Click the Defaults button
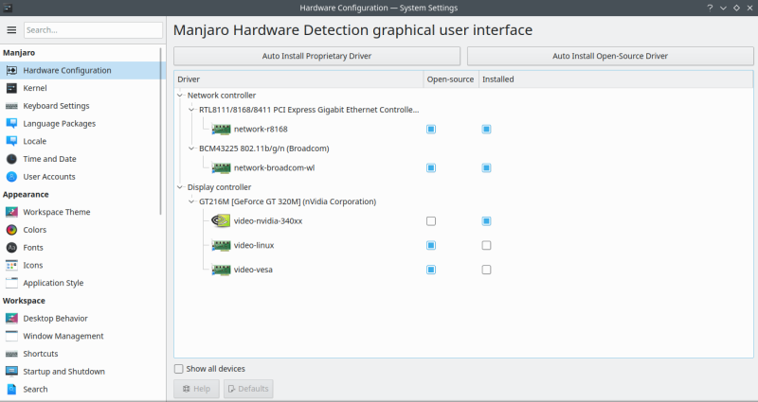 [248, 389]
